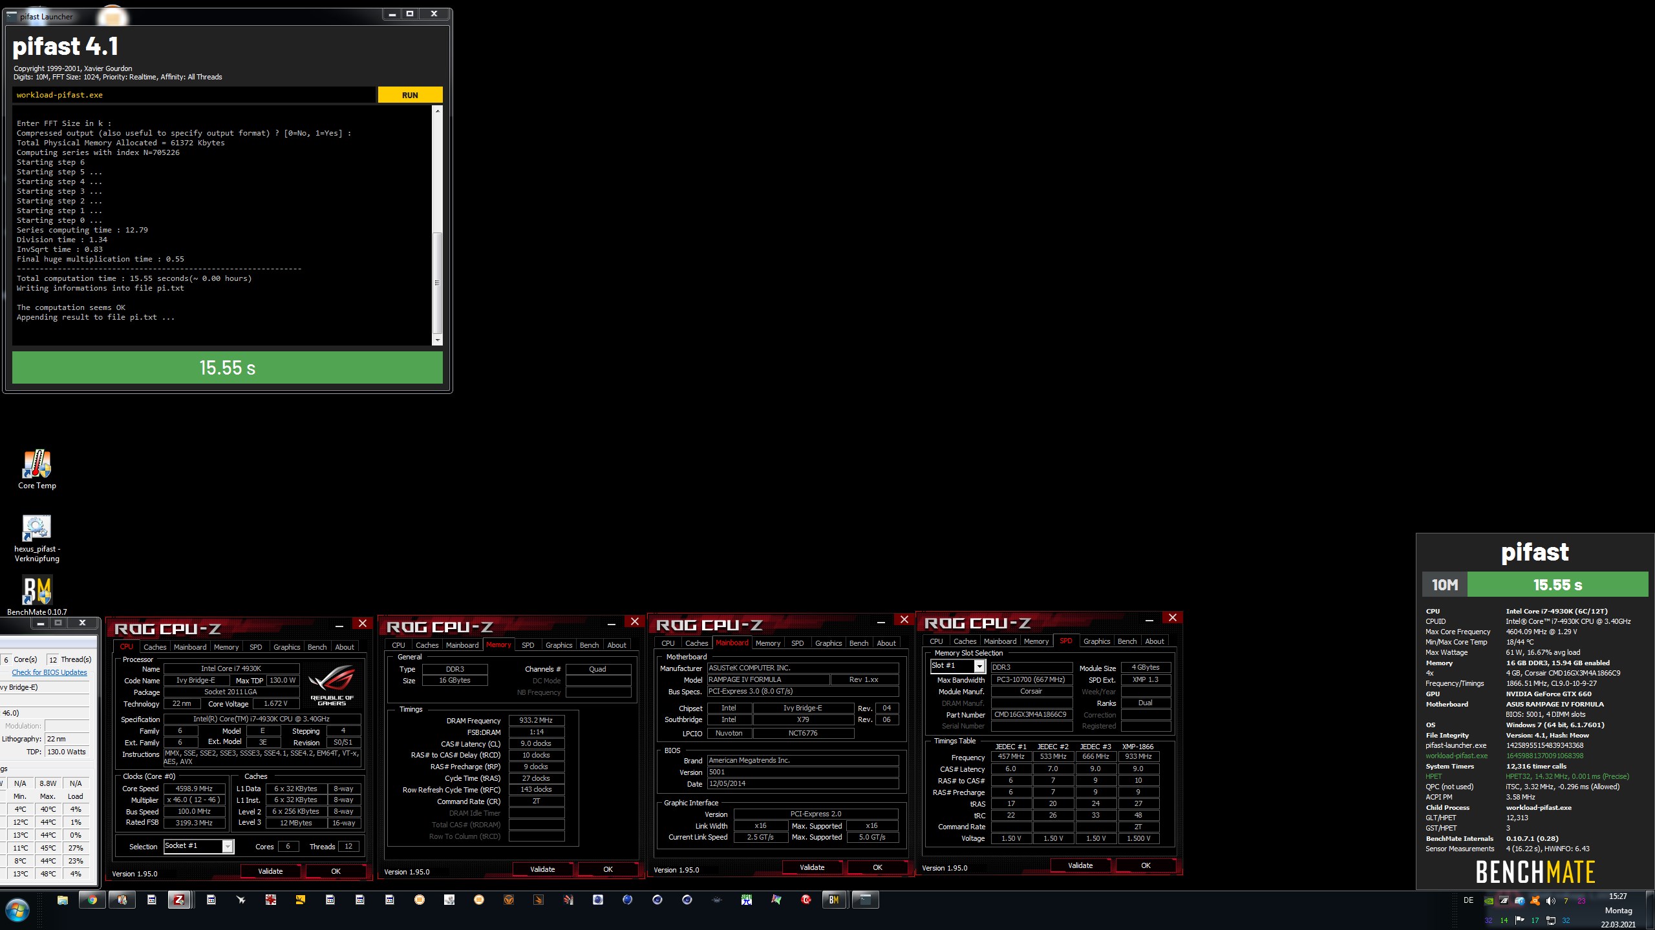The width and height of the screenshot is (1655, 930).
Task: Click the jet plane taskbar icon
Action: tap(241, 900)
